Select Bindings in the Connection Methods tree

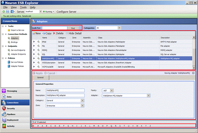point(14,42)
